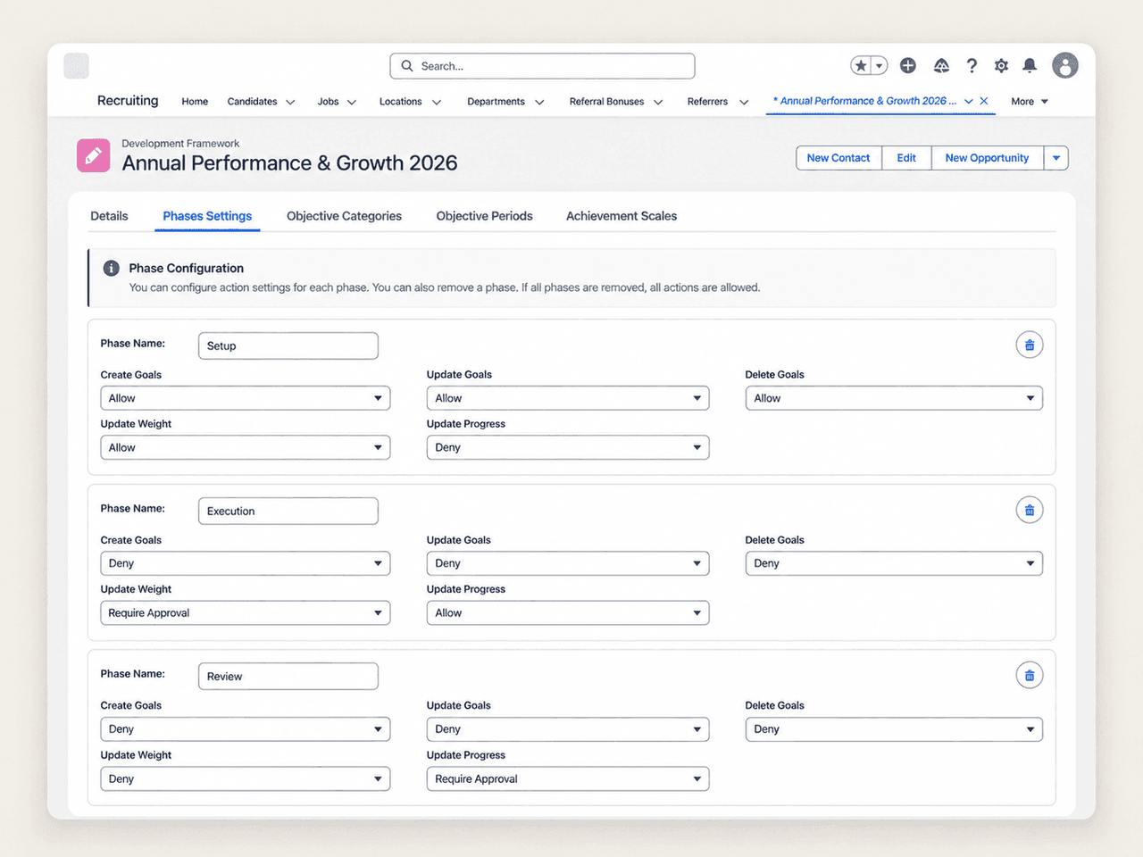Open more record actions dropdown
This screenshot has height=857, width=1143.
click(1056, 158)
